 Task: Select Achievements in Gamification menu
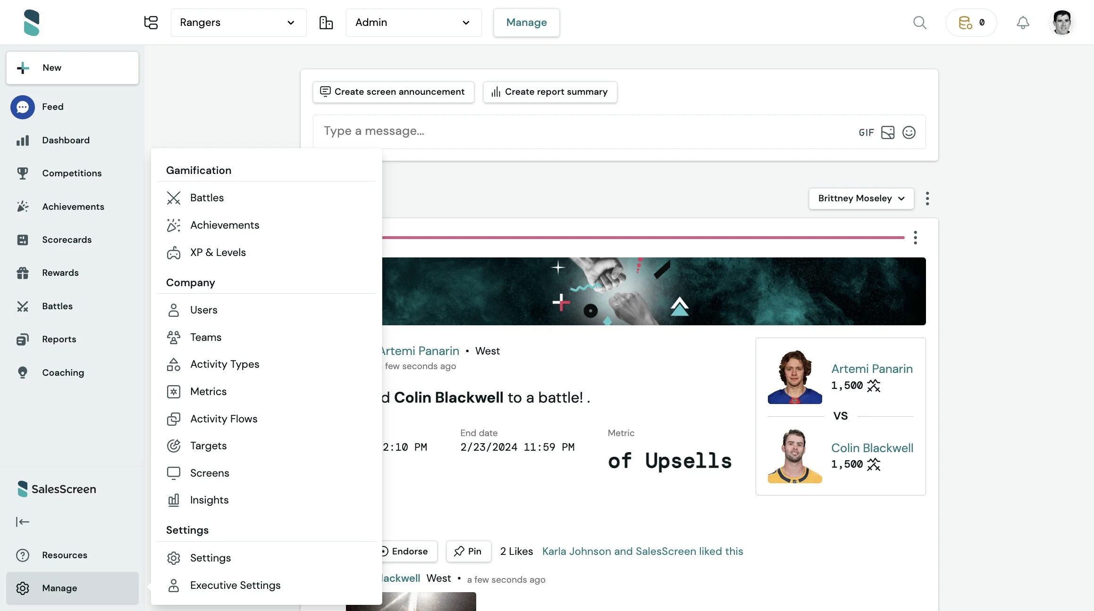pyautogui.click(x=267, y=225)
